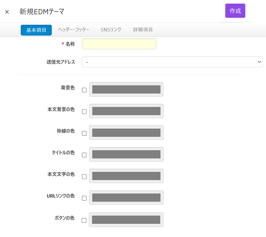Open the ヘッダー・フッター tab
This screenshot has width=266, height=237.
pos(73,30)
